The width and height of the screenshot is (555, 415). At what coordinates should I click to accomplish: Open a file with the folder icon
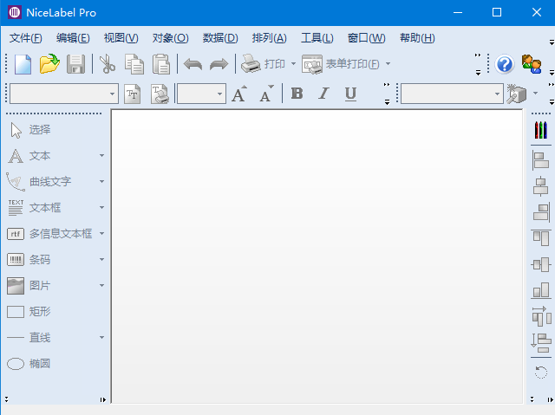49,64
